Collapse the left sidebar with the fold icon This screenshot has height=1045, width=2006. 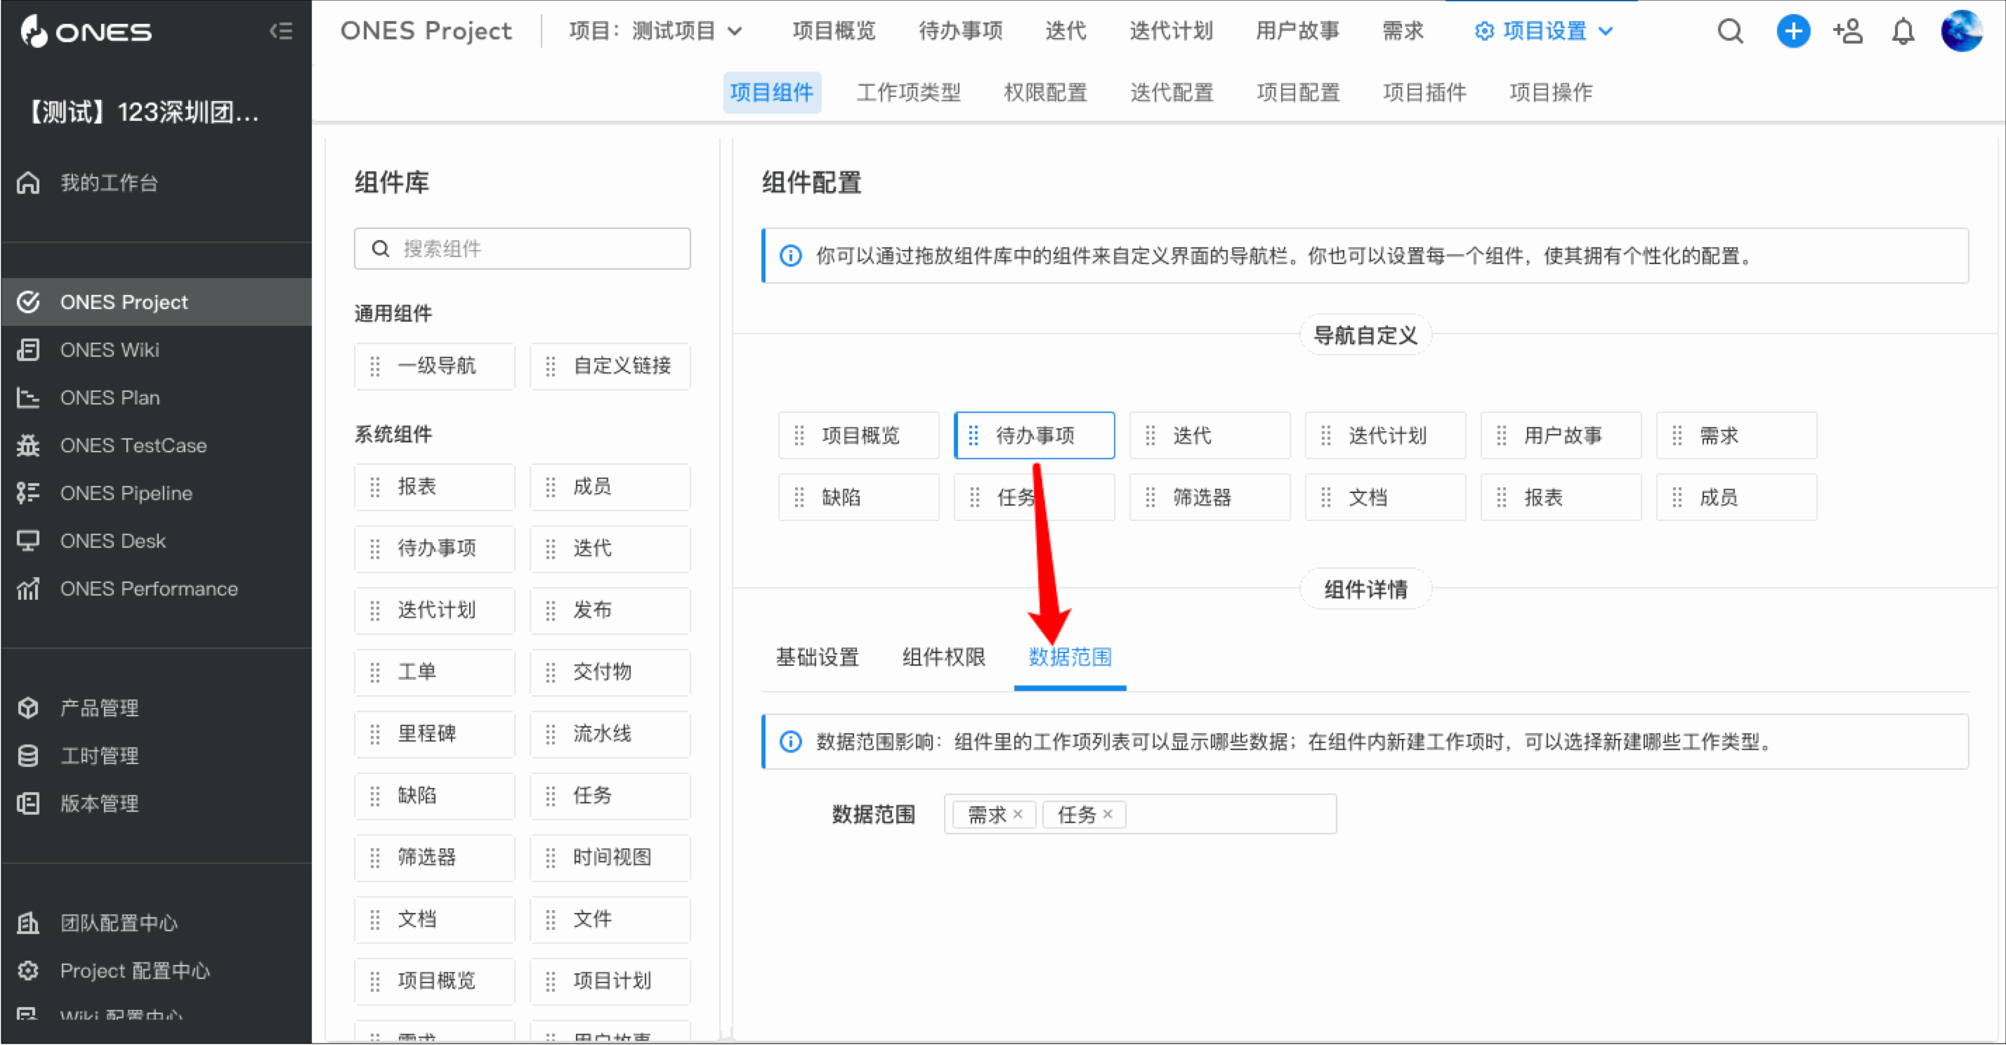click(281, 31)
